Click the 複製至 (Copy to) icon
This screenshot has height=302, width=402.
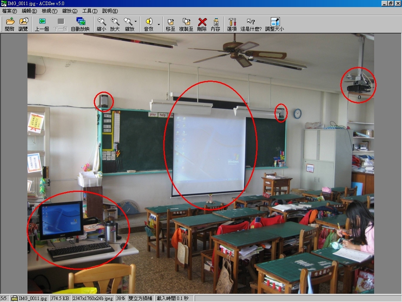tap(186, 24)
